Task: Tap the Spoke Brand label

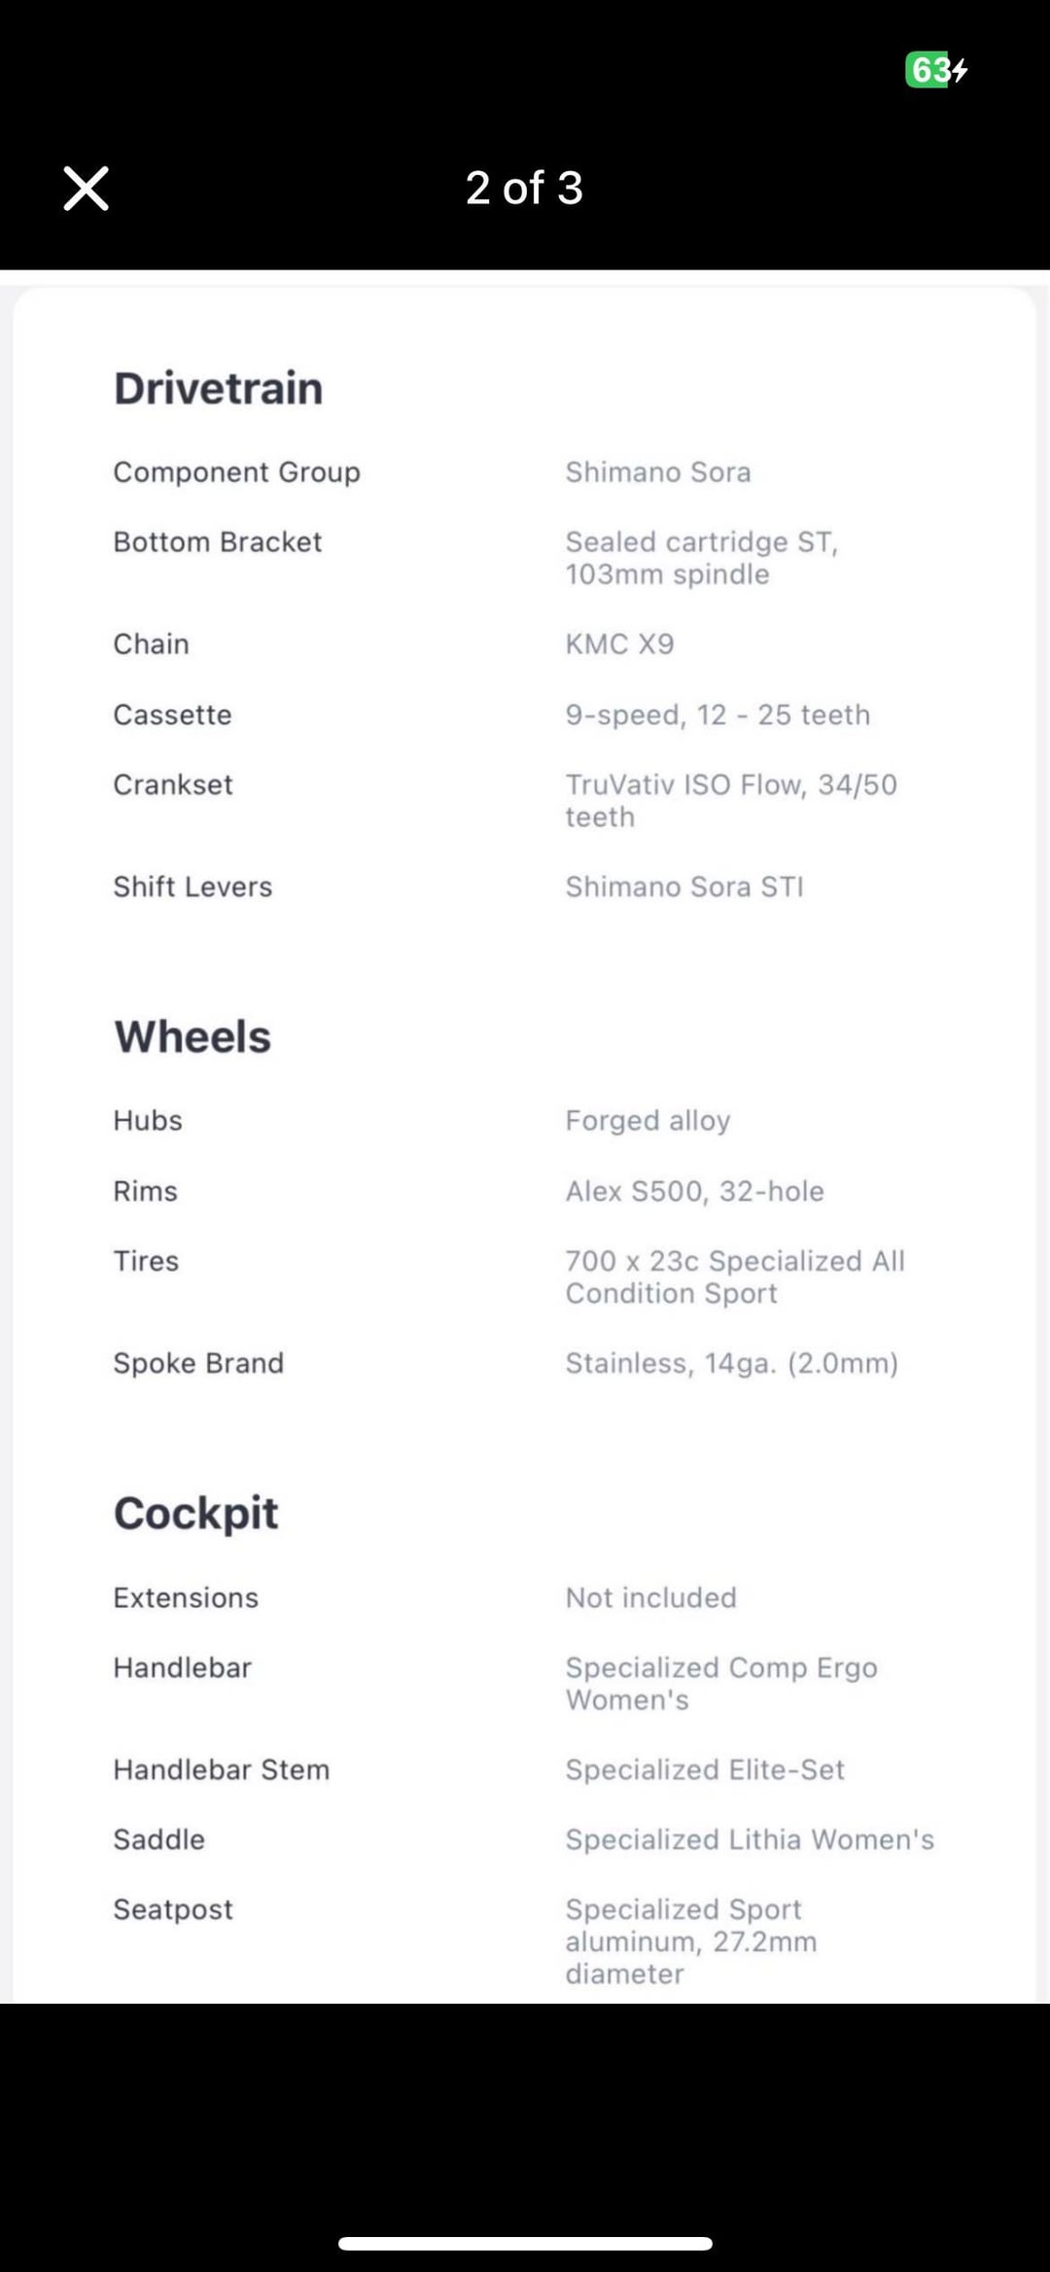Action: [198, 1363]
